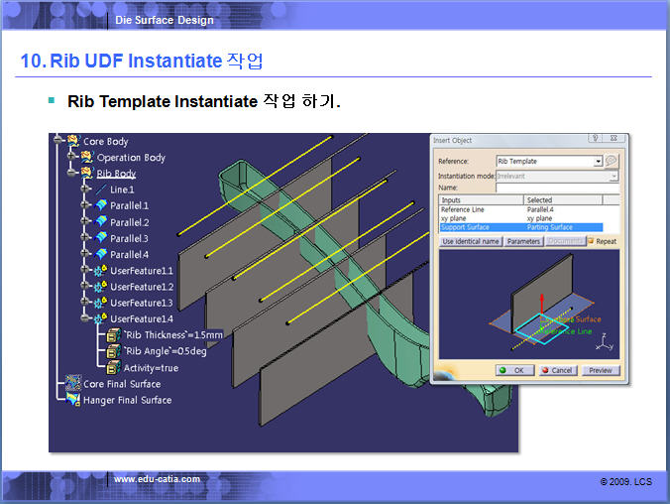Open the Reference dropdown list

[x=598, y=161]
